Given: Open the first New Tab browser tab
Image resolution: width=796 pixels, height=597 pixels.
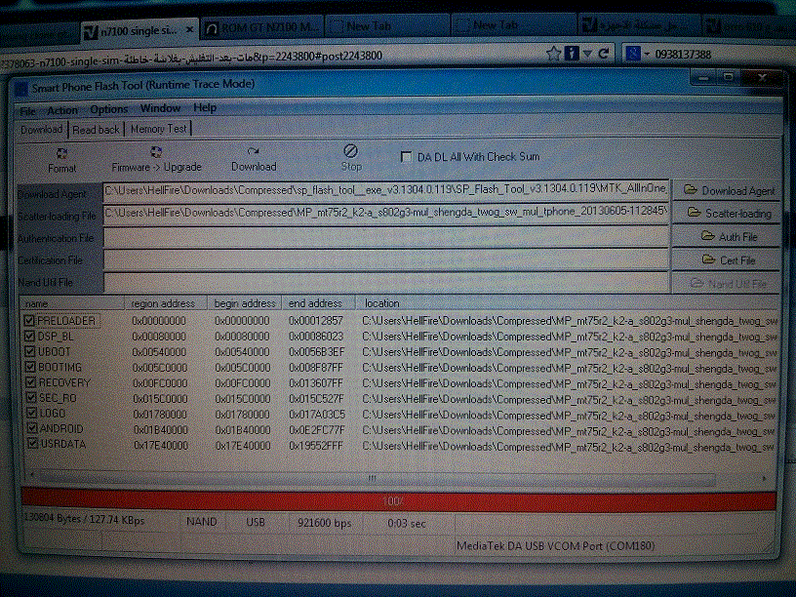Looking at the screenshot, I should click(386, 26).
